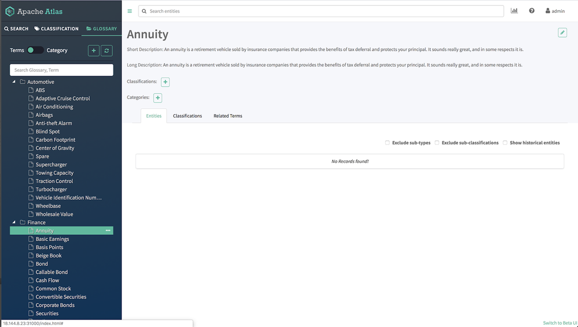Screen dimensions: 578x327
Task: Collapse the Finance glossary tree
Action: (x=14, y=222)
